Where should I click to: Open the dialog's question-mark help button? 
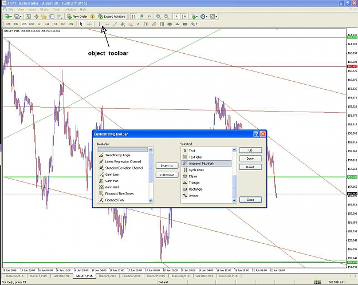(256, 134)
